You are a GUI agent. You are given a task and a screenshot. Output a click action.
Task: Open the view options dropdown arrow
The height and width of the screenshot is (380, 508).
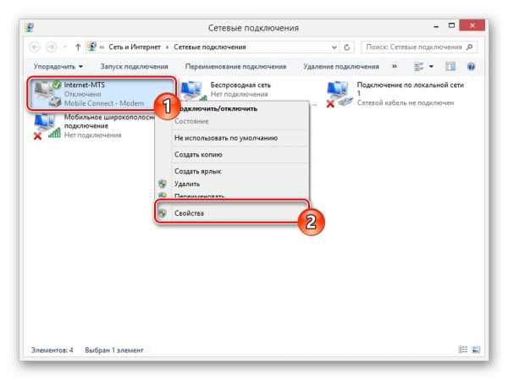pos(431,67)
